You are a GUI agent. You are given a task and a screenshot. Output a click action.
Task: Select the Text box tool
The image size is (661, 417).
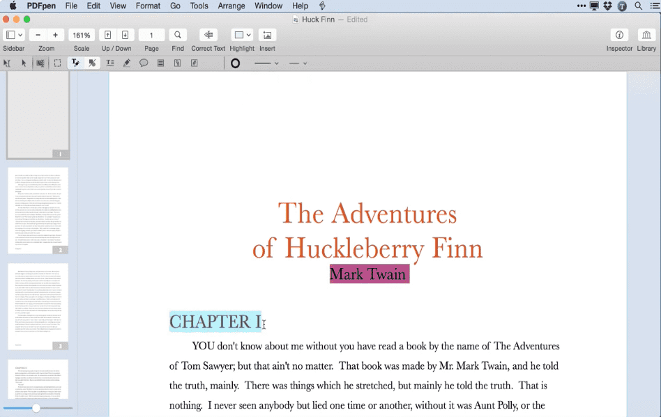click(x=110, y=63)
